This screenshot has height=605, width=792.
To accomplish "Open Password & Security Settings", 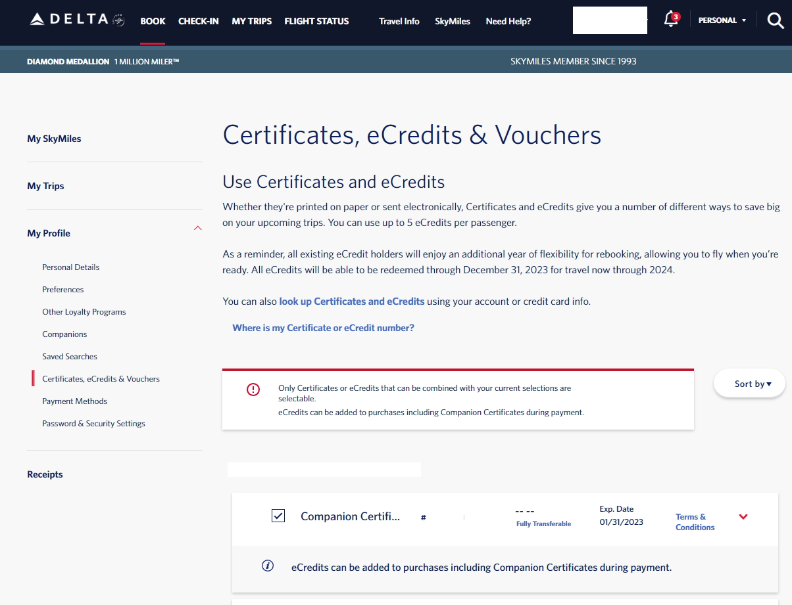I will (x=93, y=424).
